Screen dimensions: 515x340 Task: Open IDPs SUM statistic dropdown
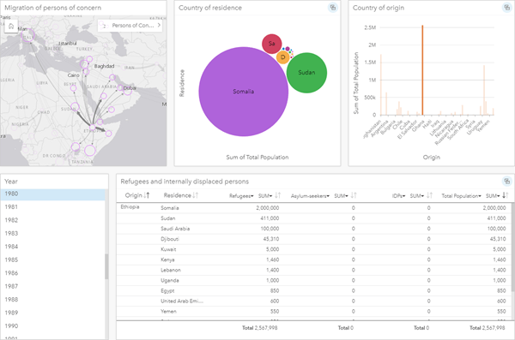click(417, 196)
